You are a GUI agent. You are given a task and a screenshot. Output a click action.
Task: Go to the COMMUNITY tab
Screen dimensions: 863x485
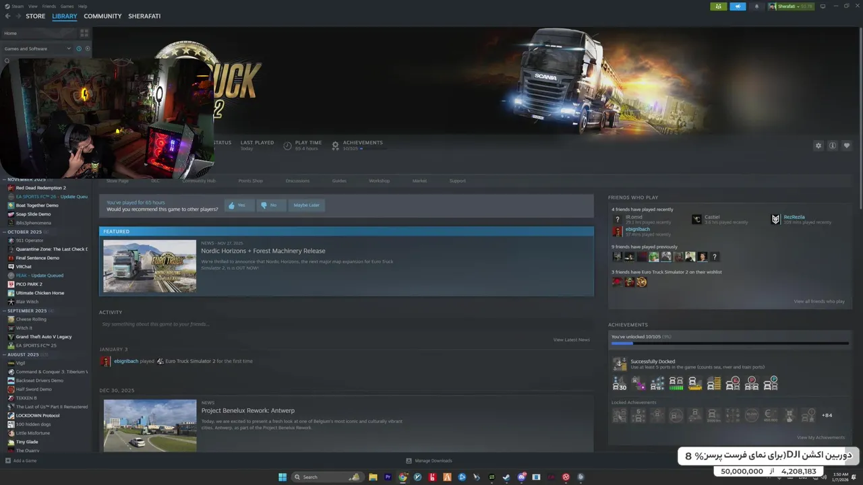(x=102, y=16)
